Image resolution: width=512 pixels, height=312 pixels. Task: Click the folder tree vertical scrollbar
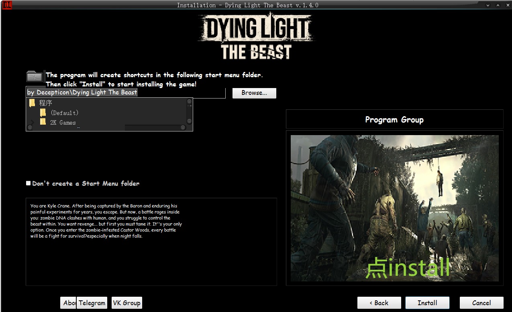click(x=189, y=111)
